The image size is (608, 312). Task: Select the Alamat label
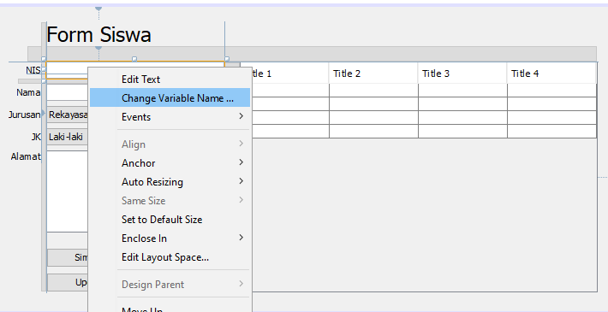pyautogui.click(x=26, y=156)
